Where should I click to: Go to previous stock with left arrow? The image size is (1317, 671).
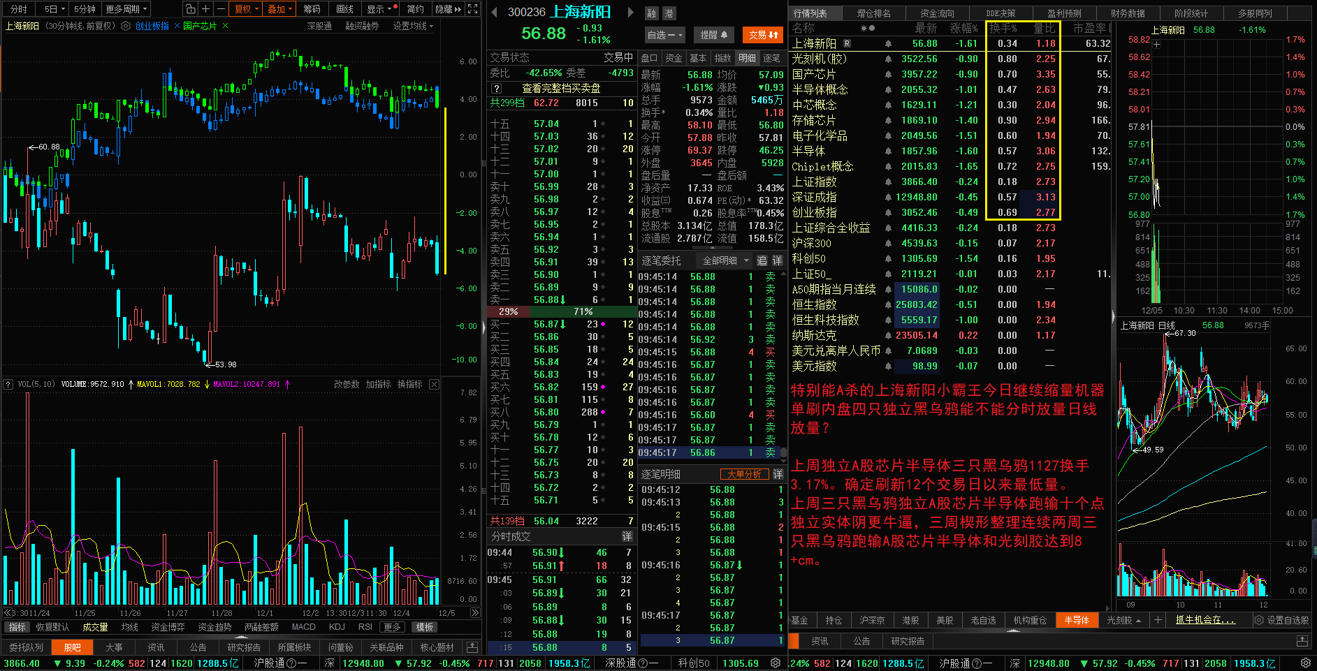[495, 13]
